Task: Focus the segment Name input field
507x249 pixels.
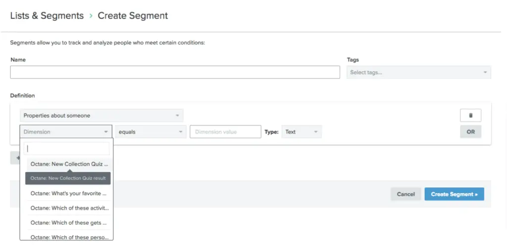Action: click(175, 72)
